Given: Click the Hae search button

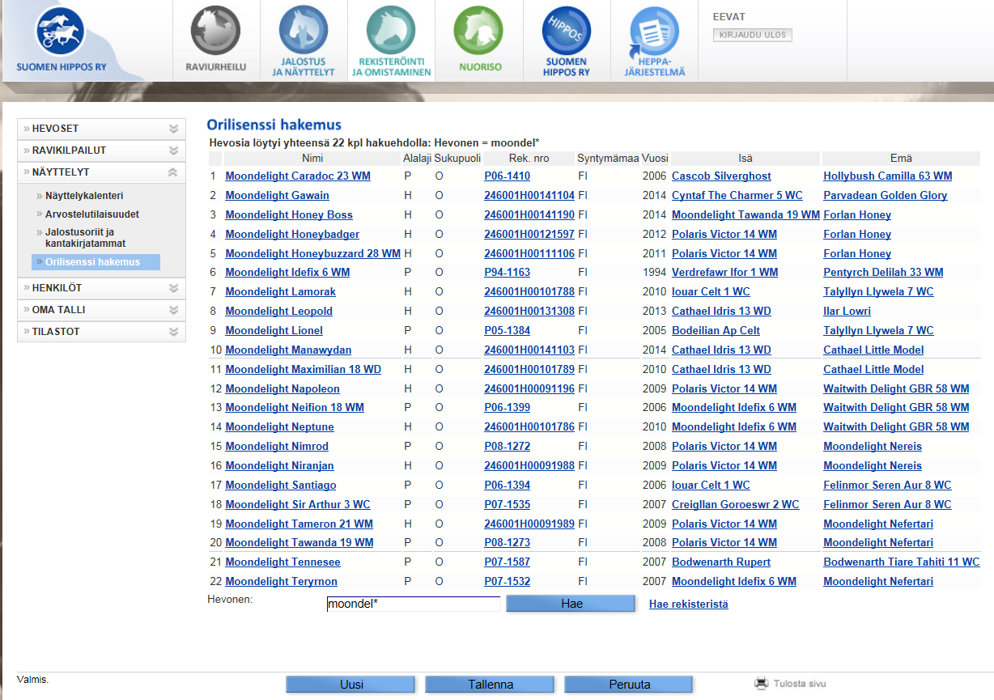Looking at the screenshot, I should point(571,604).
